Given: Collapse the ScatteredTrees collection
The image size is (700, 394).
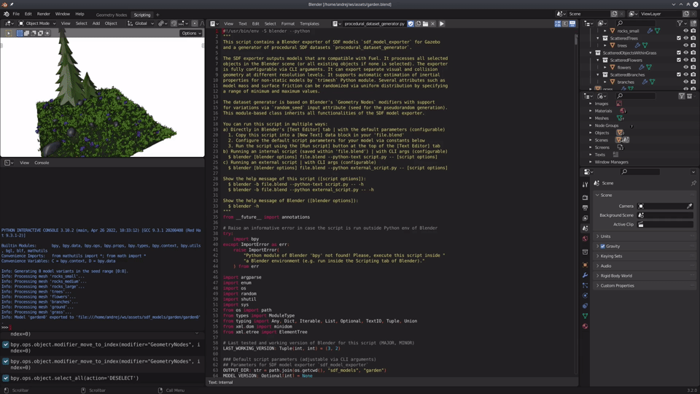Looking at the screenshot, I should (598, 39).
